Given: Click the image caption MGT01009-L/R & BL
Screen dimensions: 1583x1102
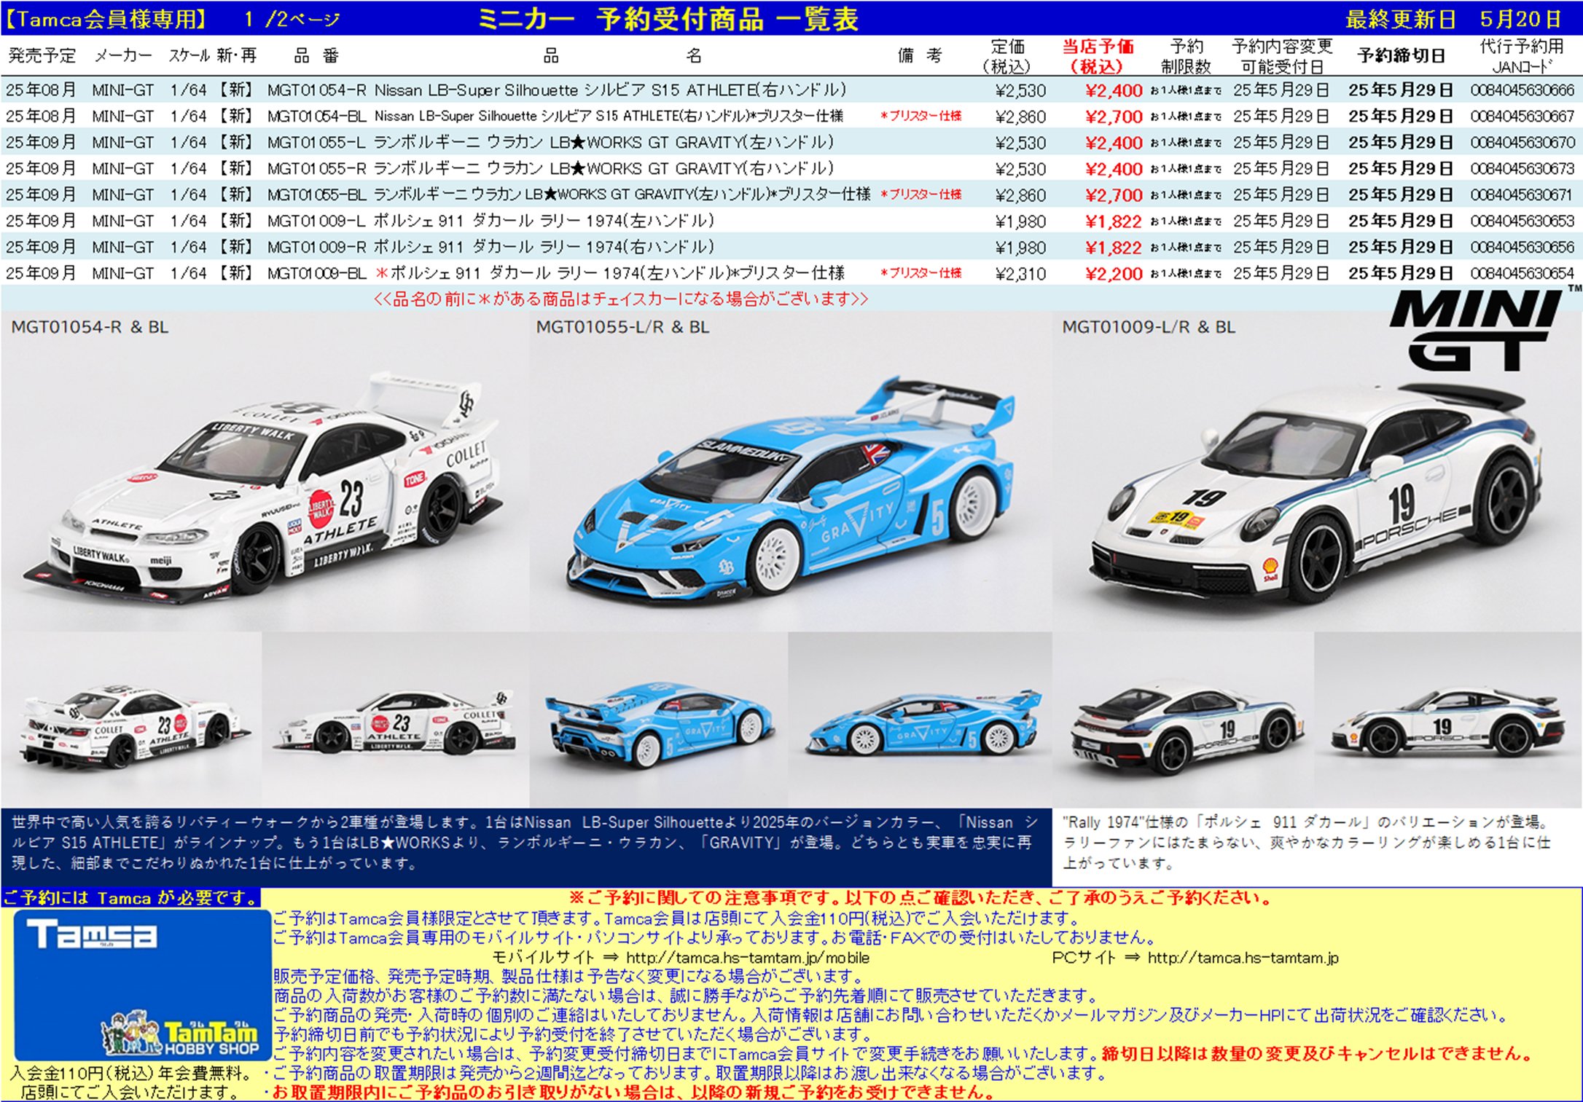Looking at the screenshot, I should pos(1149,327).
